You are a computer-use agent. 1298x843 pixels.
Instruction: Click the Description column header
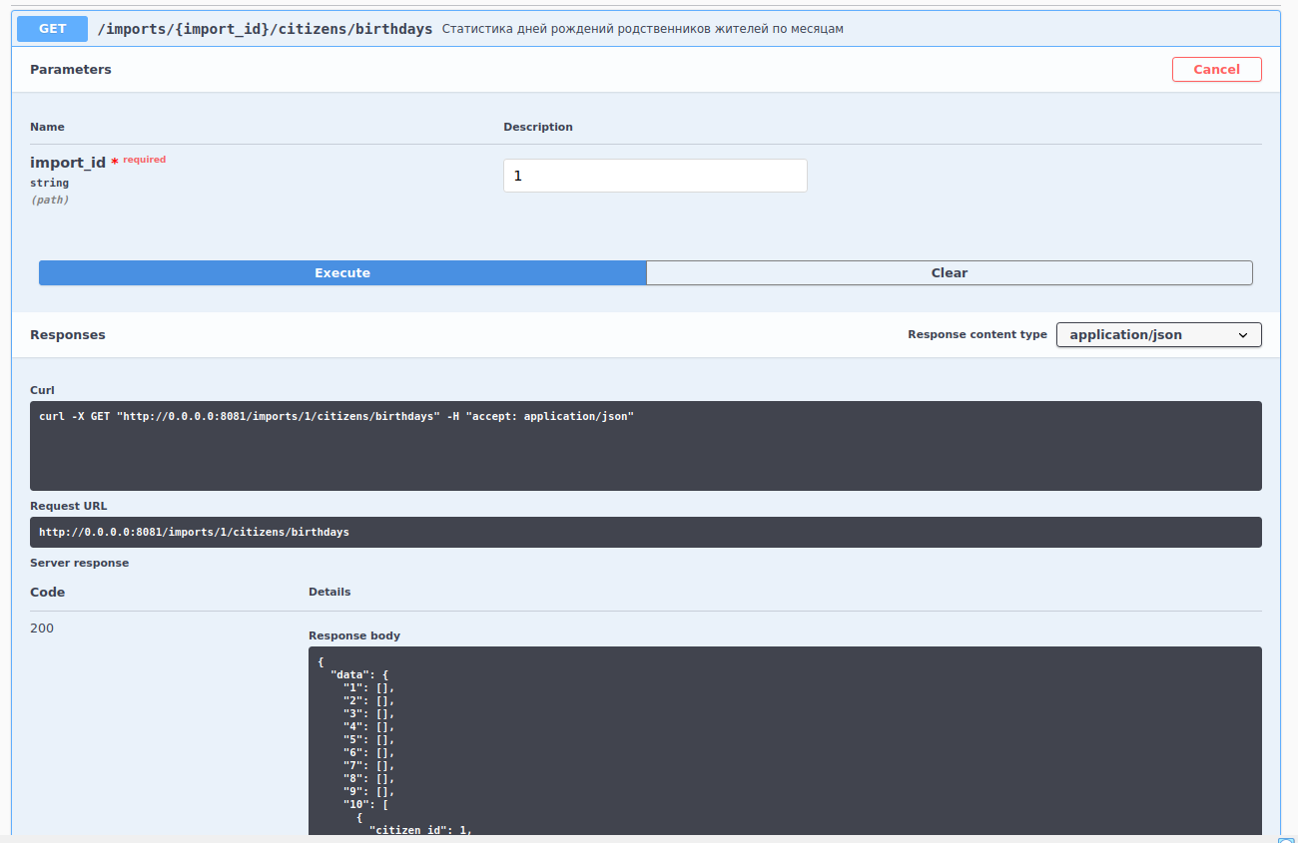[538, 127]
